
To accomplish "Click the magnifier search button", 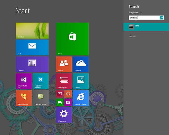I will tap(161, 18).
